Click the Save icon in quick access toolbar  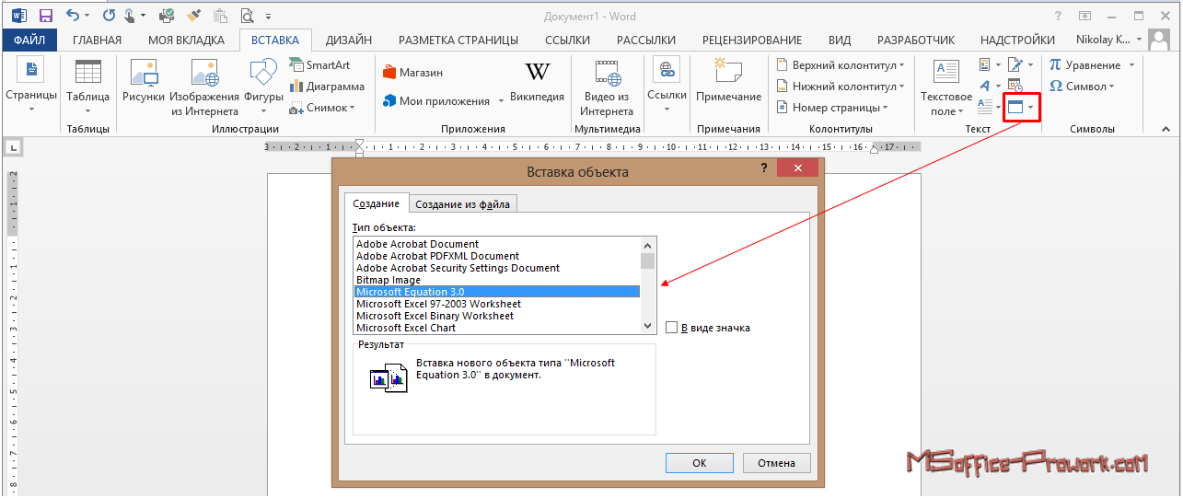(46, 16)
